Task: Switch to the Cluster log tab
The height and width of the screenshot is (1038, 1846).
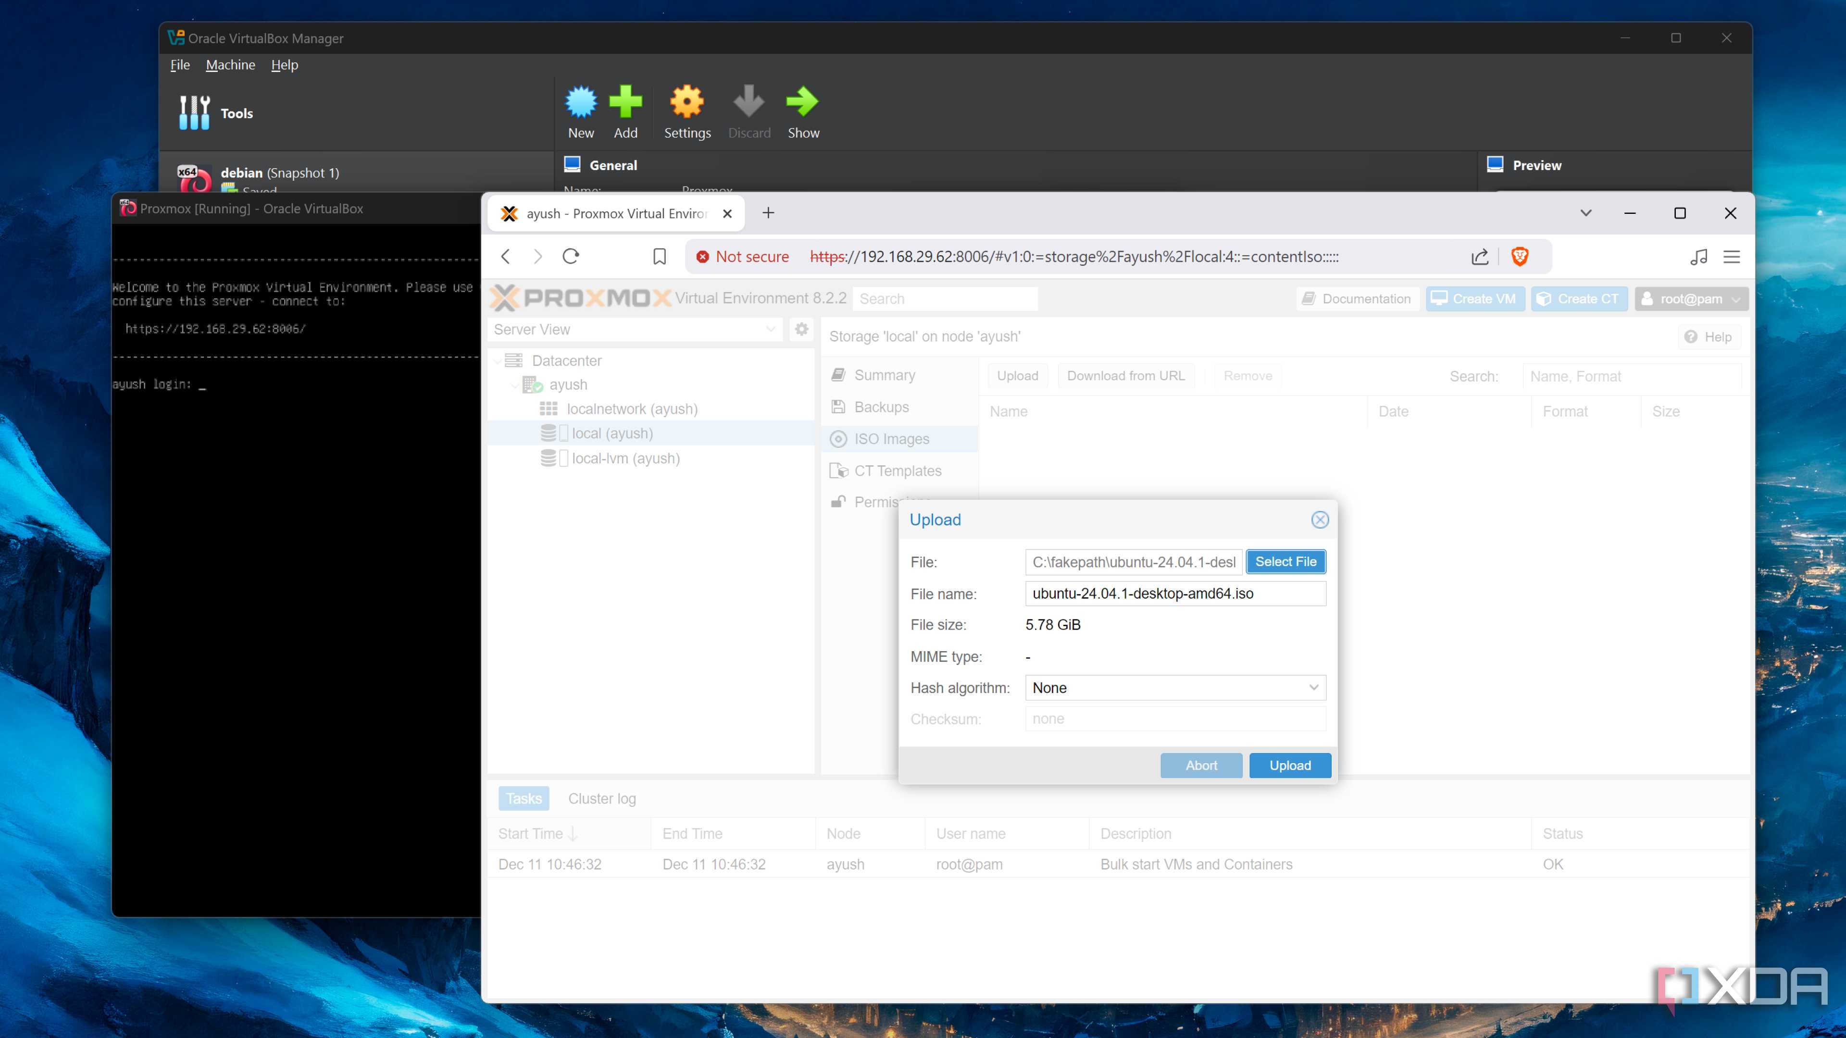Action: 602,798
